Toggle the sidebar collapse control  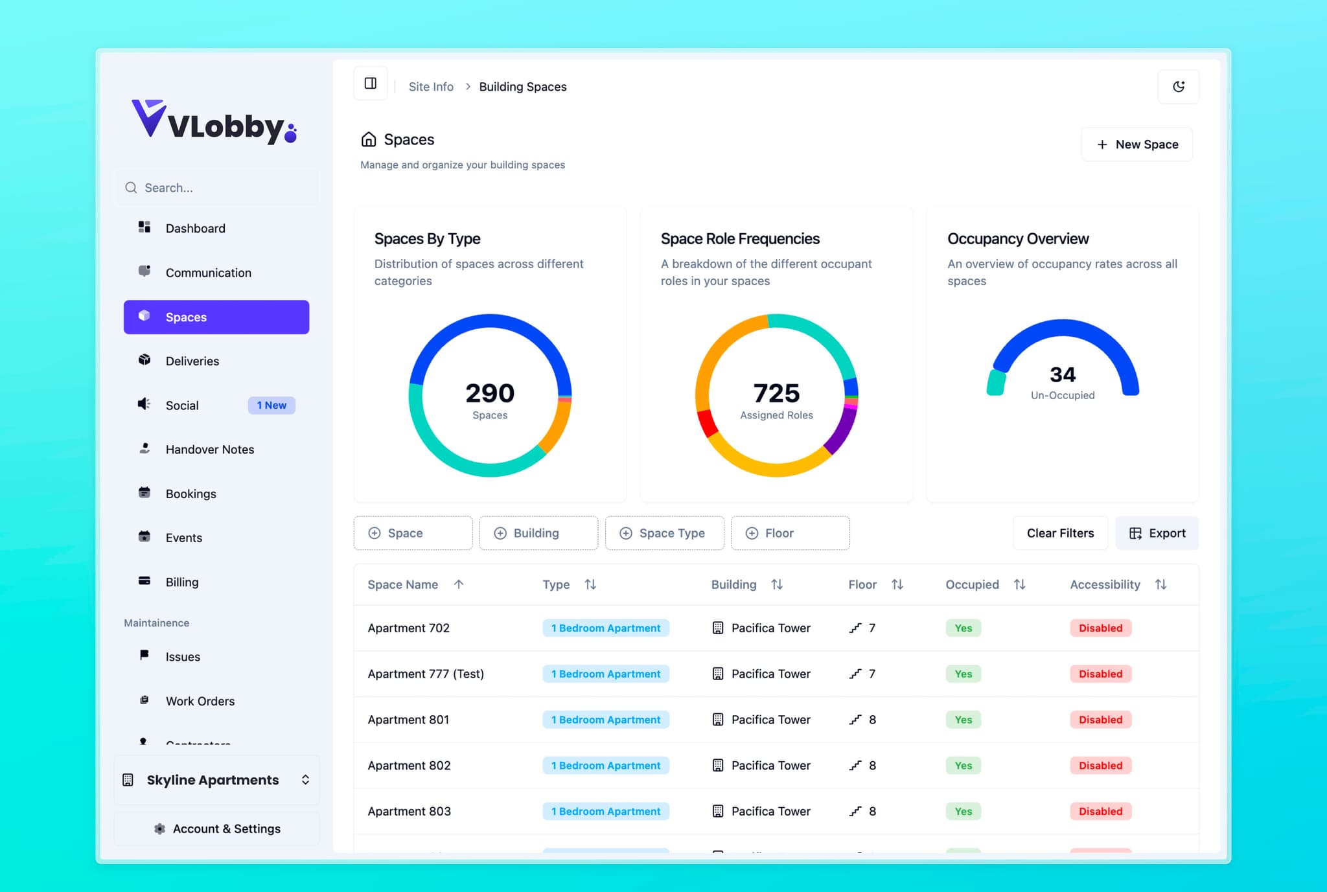(370, 83)
